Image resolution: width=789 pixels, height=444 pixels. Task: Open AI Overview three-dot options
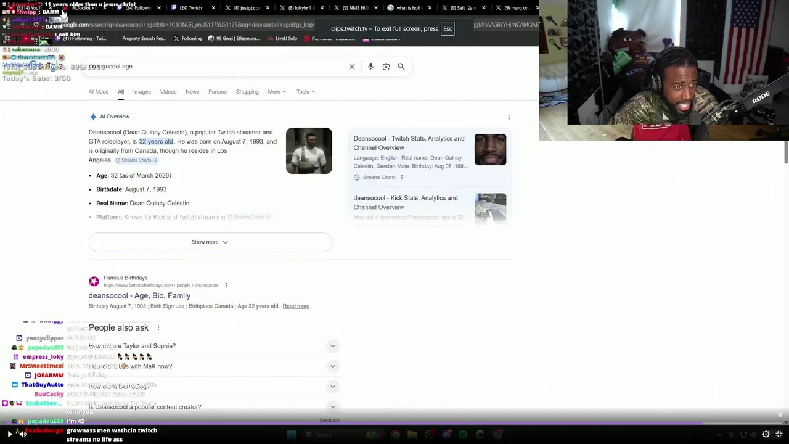(509, 117)
